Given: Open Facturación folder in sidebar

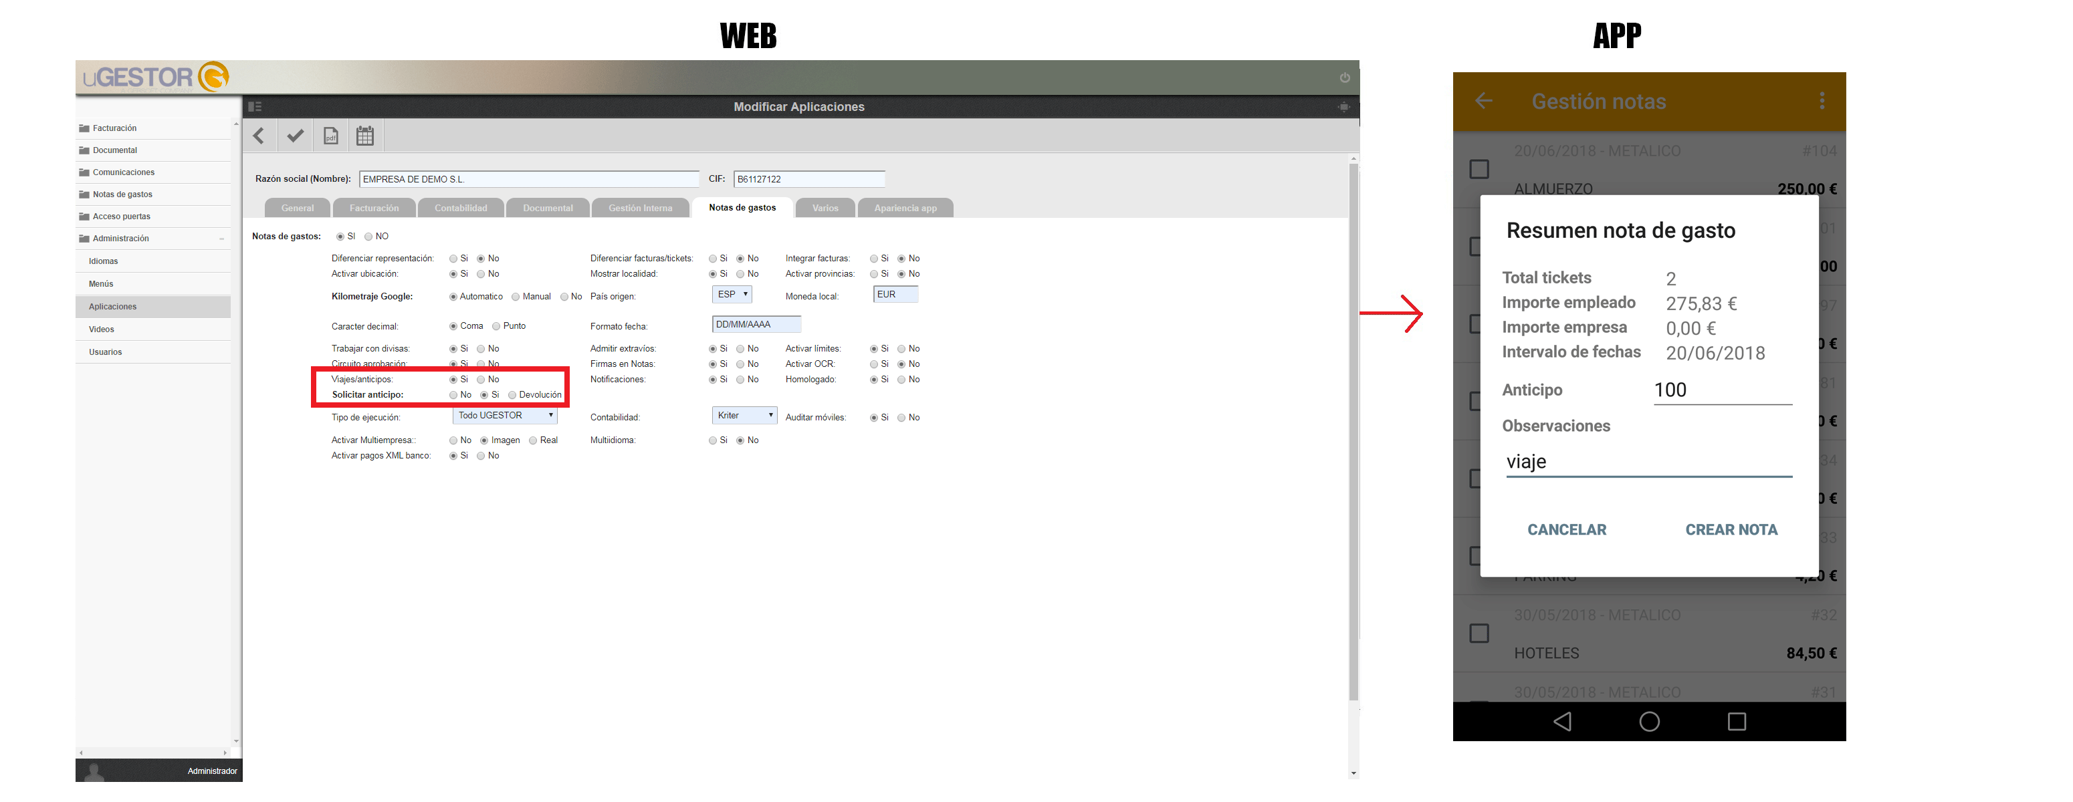Looking at the screenshot, I should coord(153,129).
